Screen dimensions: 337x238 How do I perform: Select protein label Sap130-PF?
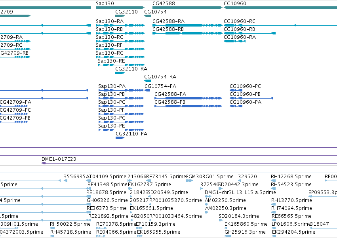tap(111, 110)
